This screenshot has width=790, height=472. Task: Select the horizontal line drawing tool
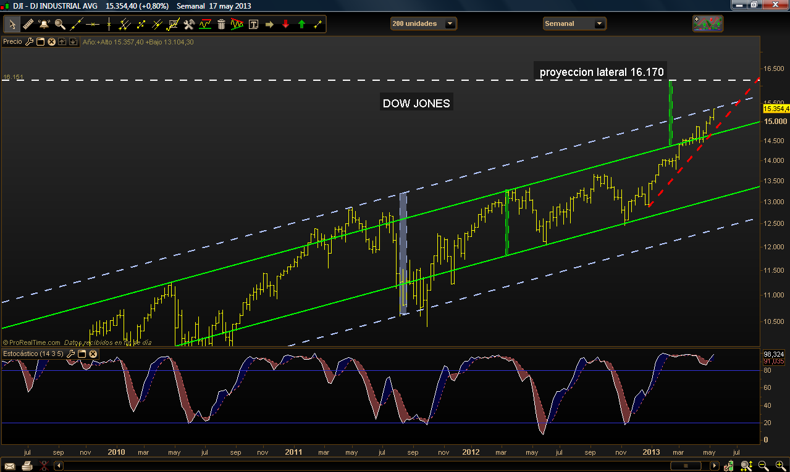click(x=93, y=24)
